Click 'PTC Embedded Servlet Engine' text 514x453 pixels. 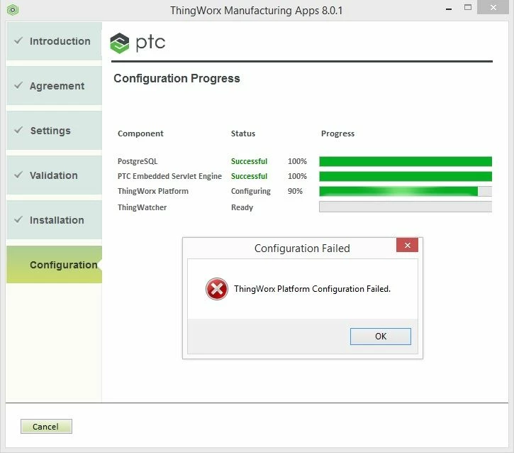pos(169,176)
